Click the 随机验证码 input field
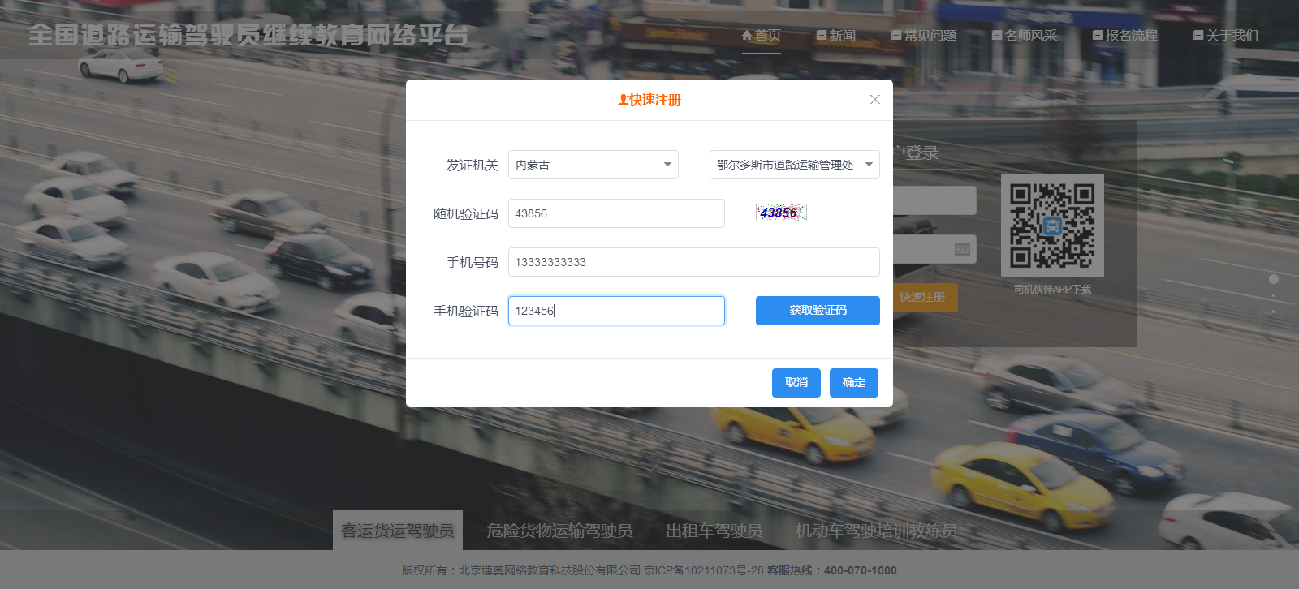Screen dimensions: 1299x589 [x=616, y=213]
